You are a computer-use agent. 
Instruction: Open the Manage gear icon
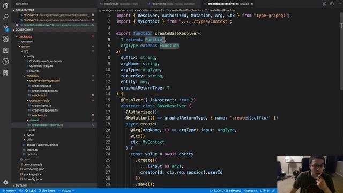(x=6, y=182)
